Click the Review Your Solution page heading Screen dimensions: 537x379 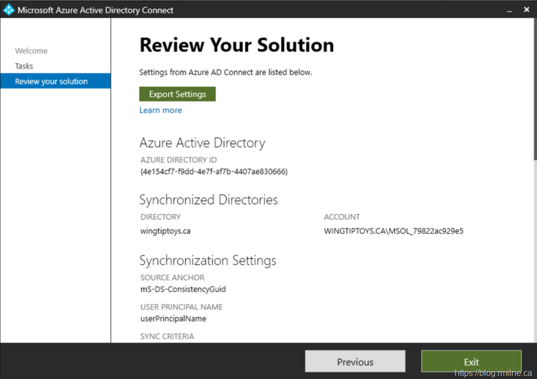pyautogui.click(x=237, y=45)
